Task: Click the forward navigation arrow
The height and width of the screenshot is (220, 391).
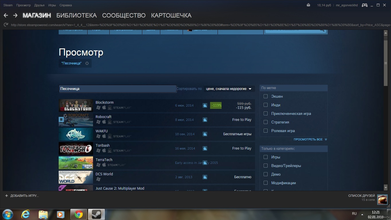Action: (x=15, y=15)
